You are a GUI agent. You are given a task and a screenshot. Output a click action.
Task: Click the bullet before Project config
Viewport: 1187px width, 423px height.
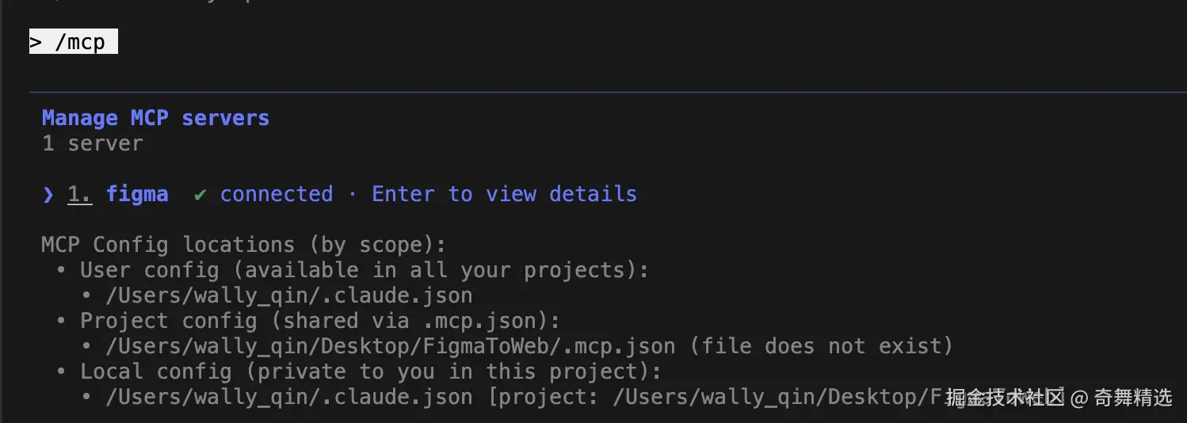[61, 322]
